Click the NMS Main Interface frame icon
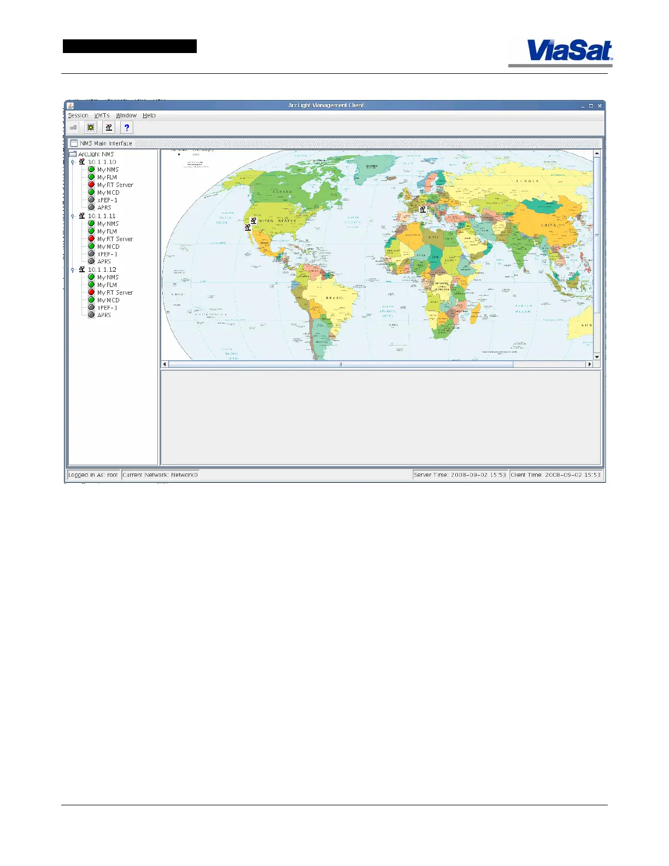The image size is (669, 866). [x=74, y=143]
